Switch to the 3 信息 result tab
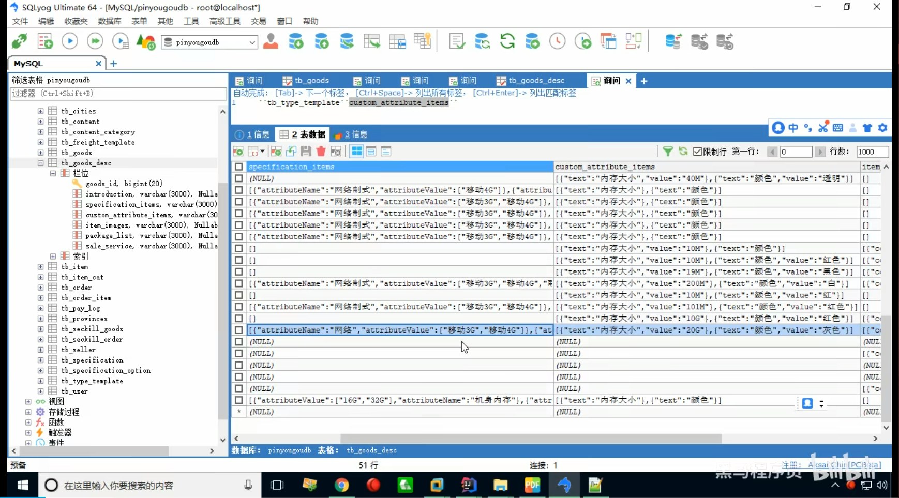This screenshot has width=899, height=498. tap(351, 134)
